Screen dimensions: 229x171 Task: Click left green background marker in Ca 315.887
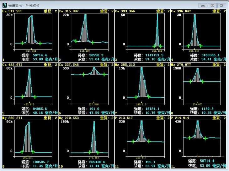76,41
